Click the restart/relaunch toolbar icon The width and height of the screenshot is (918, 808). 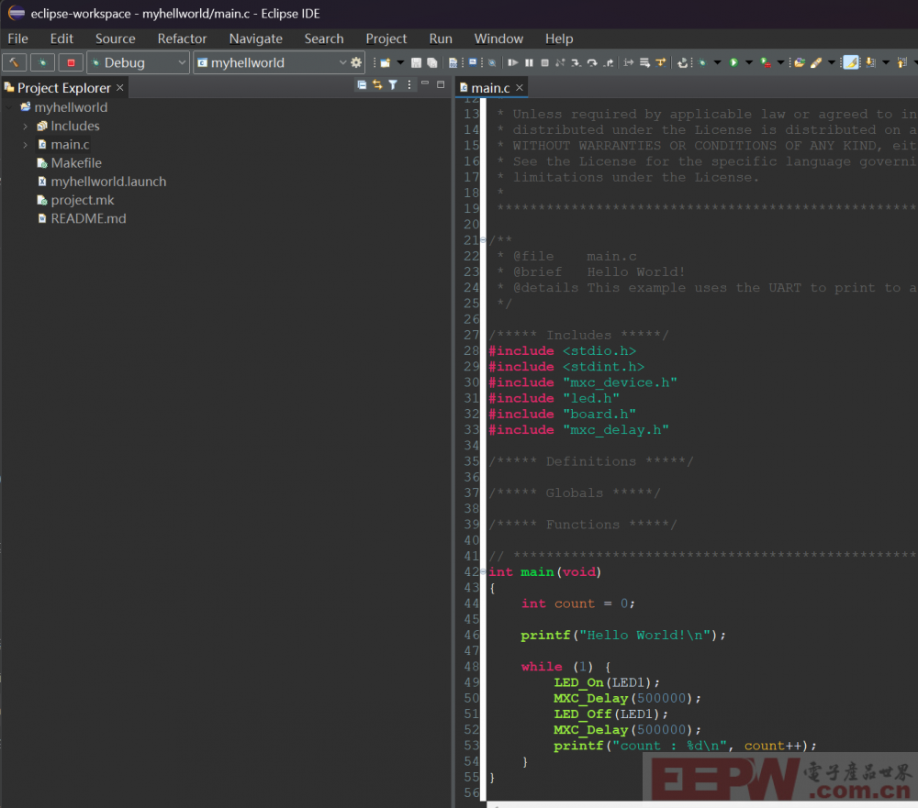683,62
